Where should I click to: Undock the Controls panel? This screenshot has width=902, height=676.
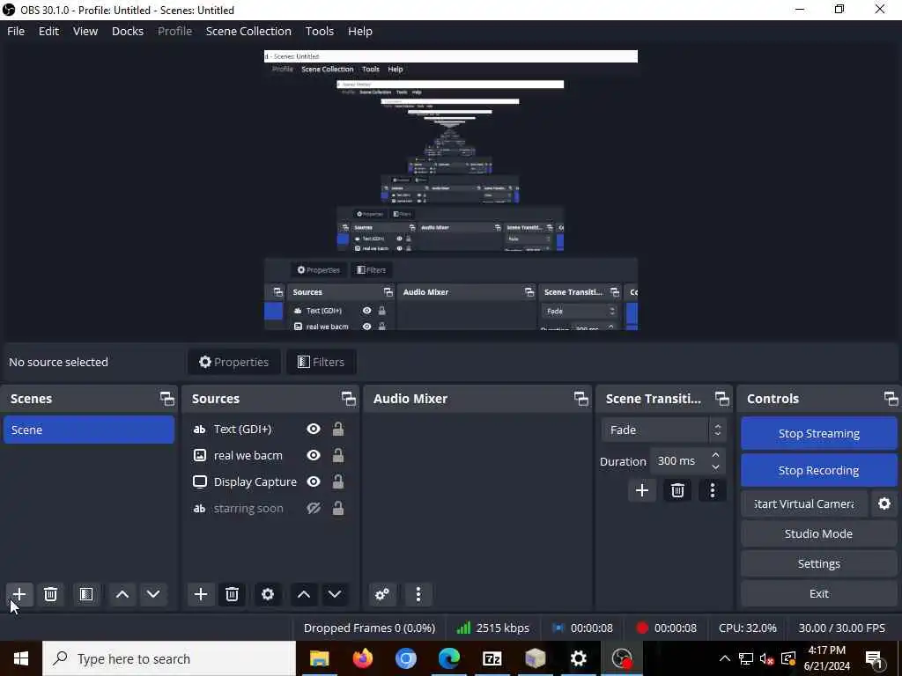click(891, 399)
